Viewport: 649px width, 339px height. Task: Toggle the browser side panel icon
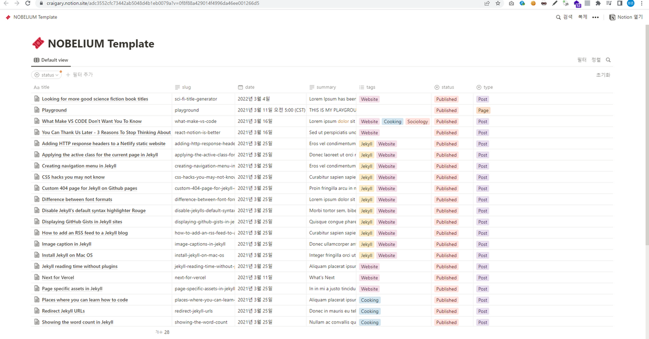pyautogui.click(x=619, y=3)
